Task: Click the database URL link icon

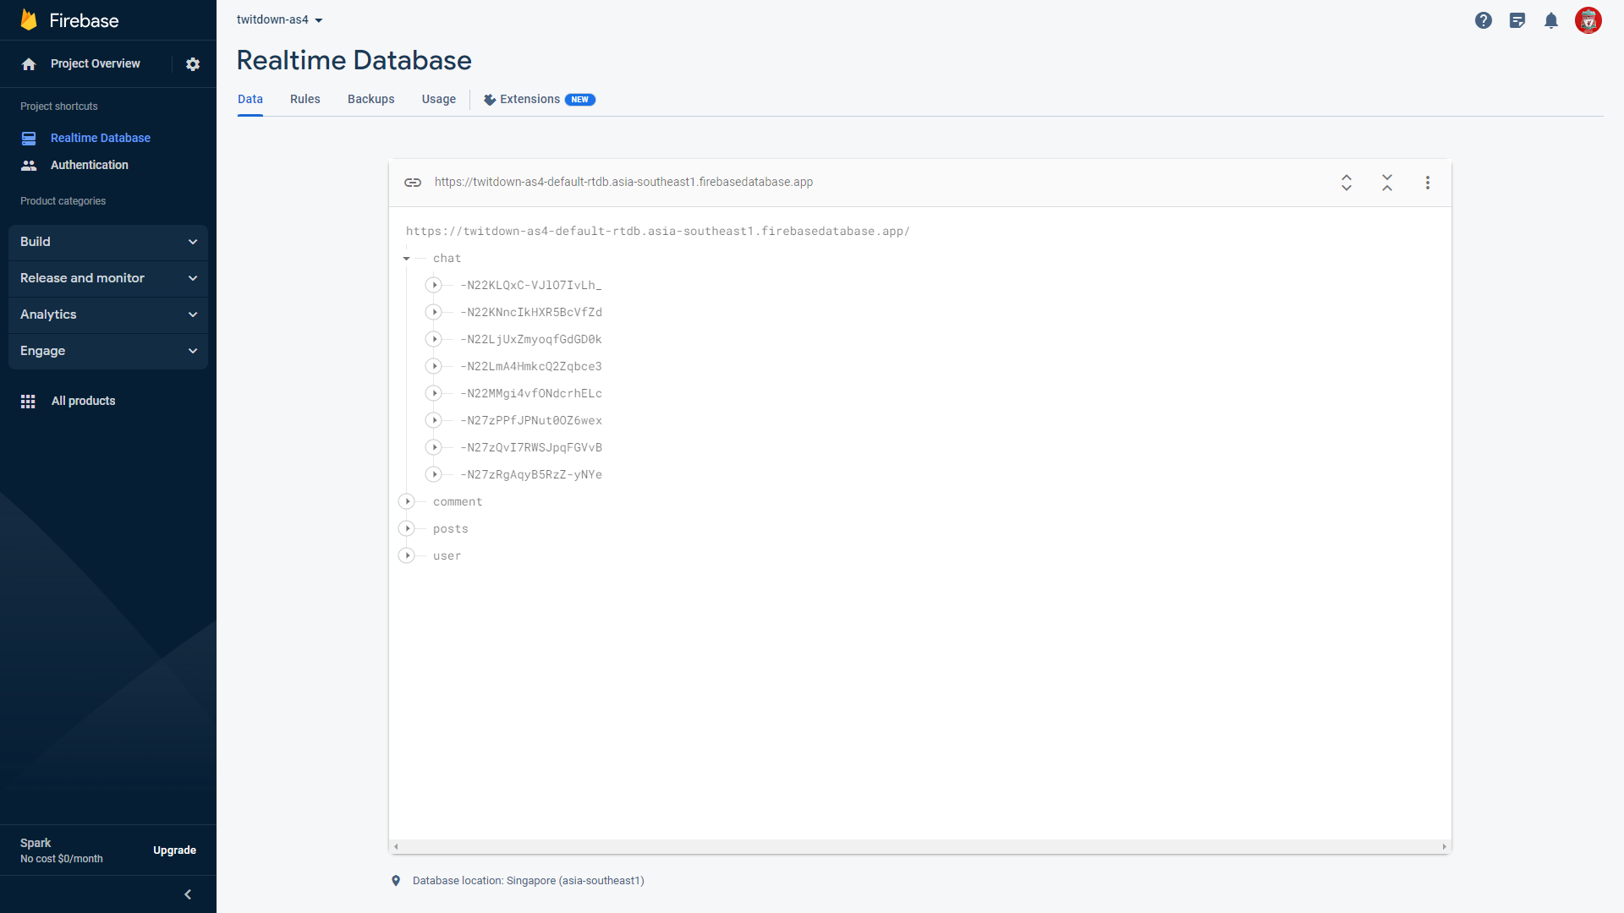Action: (x=413, y=183)
